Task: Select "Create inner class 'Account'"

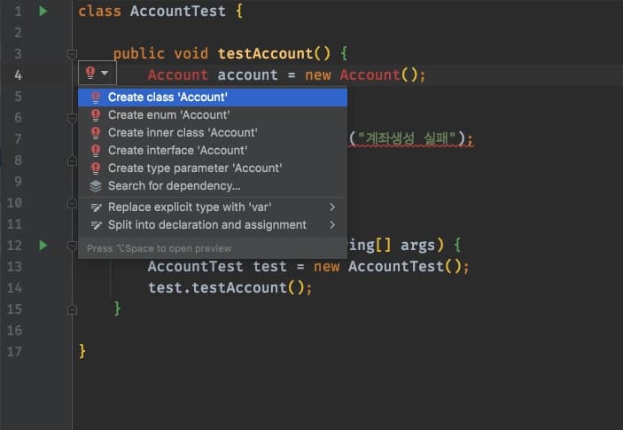Action: pyautogui.click(x=213, y=133)
